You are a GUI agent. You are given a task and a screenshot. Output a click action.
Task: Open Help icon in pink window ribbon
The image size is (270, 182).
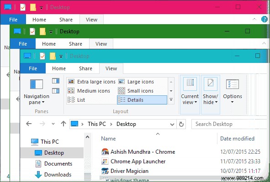tap(265, 19)
